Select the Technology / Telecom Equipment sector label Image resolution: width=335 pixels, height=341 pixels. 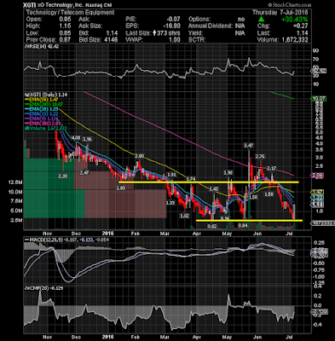coord(70,12)
